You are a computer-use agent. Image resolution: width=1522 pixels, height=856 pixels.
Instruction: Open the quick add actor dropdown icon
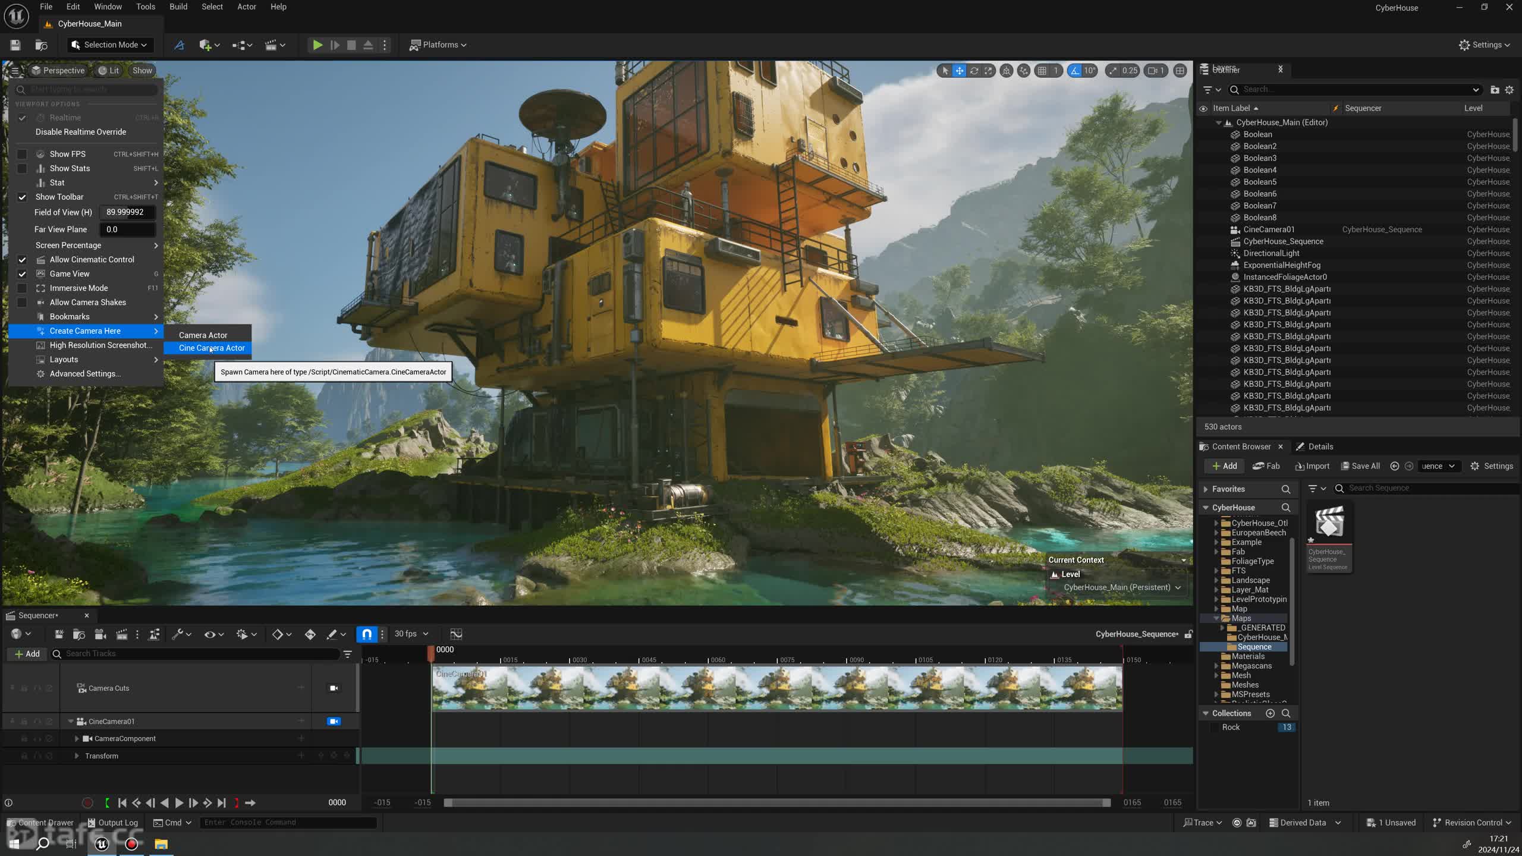coord(209,45)
